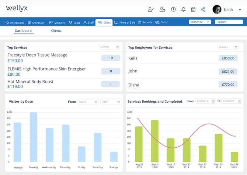Click the Search input field
Image resolution: width=247 pixels, height=175 pixels.
[x=229, y=22]
